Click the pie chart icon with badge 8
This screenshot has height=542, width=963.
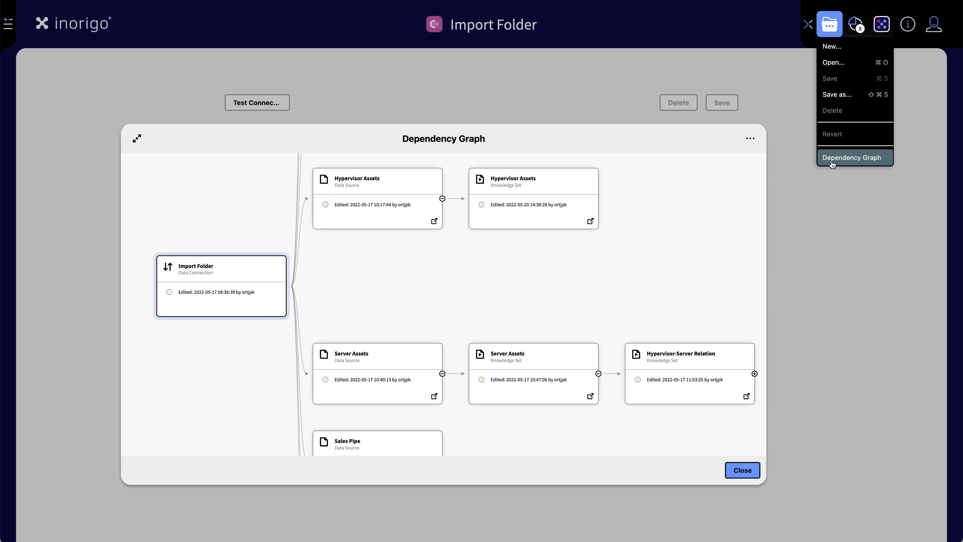point(855,24)
